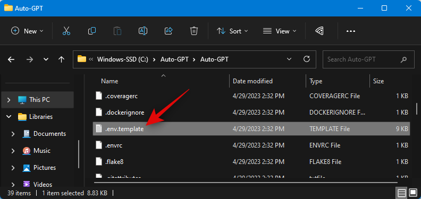
Task: Select Videos in navigation pane
Action: click(x=43, y=185)
